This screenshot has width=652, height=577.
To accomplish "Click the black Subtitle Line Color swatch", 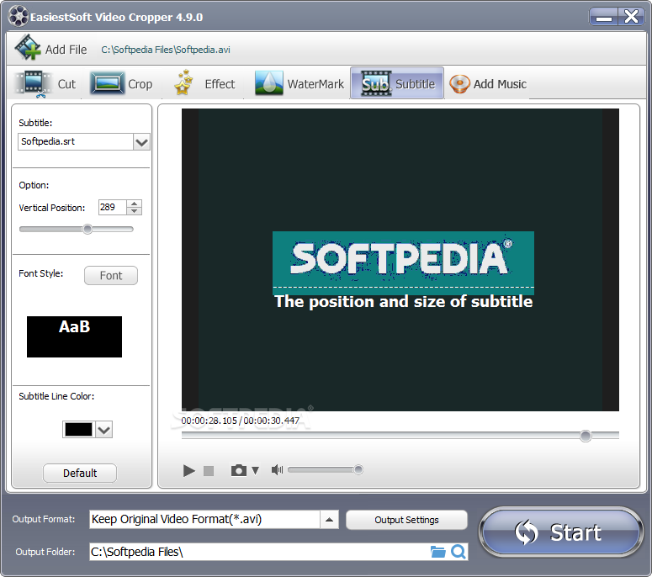I will (78, 430).
